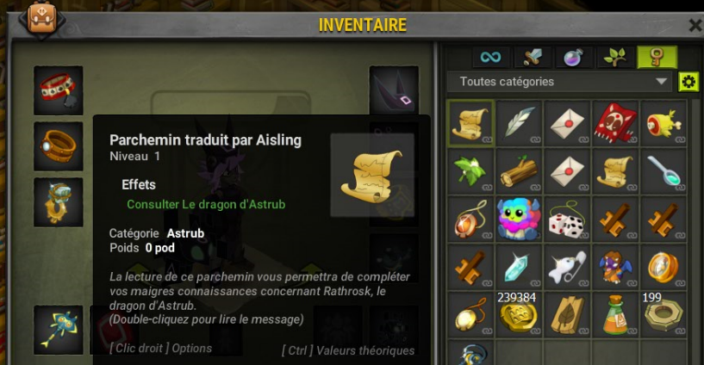Expand category list with dropdown arrow

[661, 82]
